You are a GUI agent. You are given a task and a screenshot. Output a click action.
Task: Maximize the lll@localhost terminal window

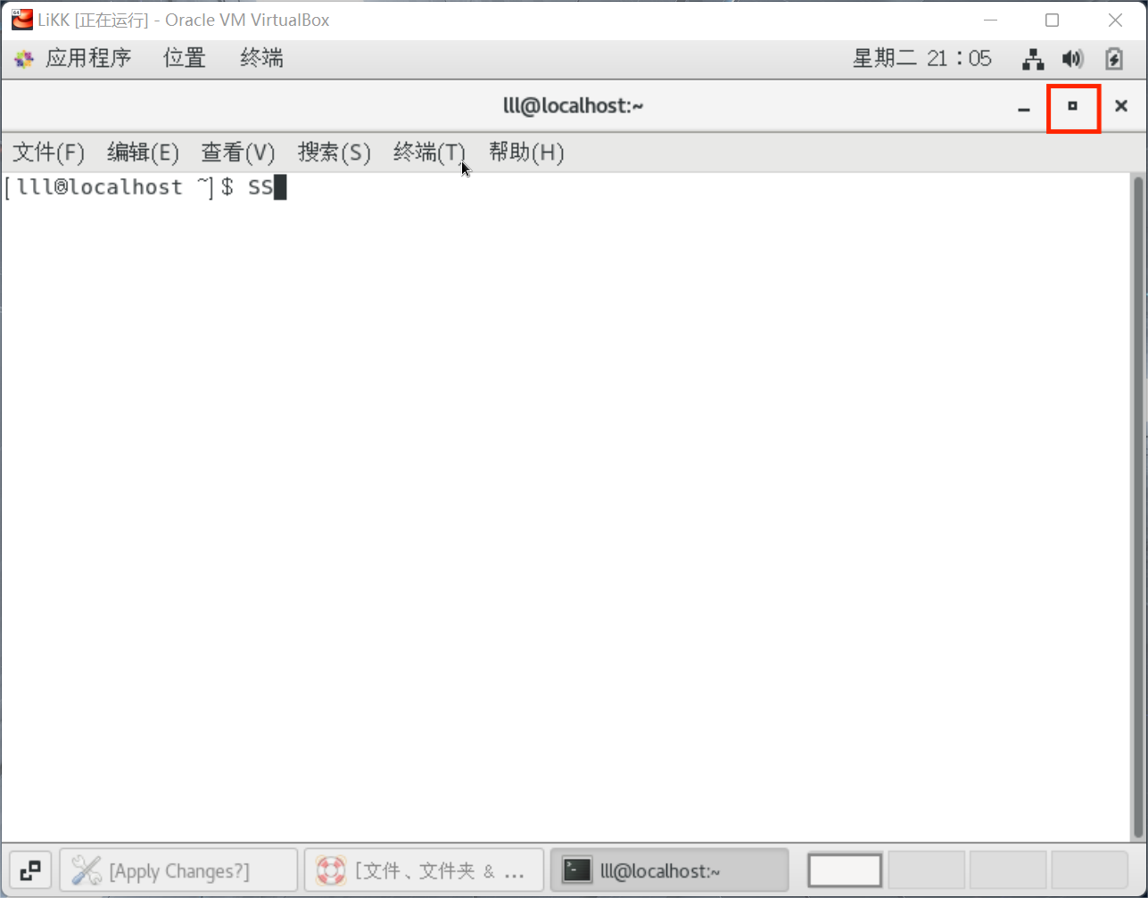click(1073, 106)
